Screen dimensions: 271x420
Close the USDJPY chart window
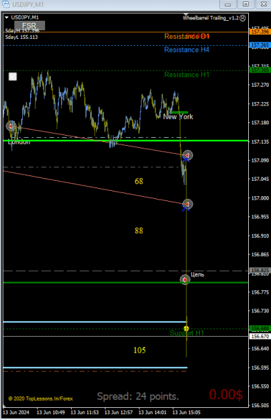click(263, 4)
